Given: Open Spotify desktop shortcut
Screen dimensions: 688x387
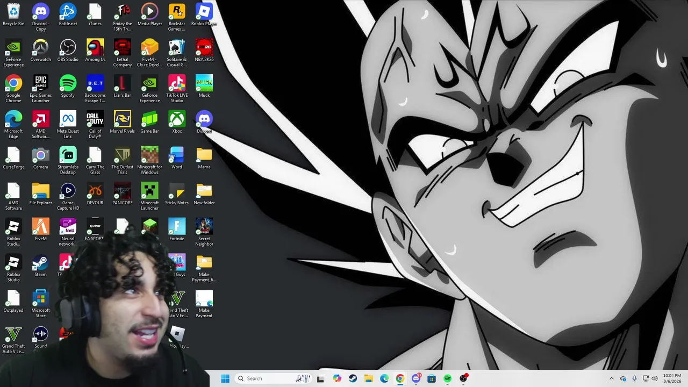Looking at the screenshot, I should click(x=68, y=86).
